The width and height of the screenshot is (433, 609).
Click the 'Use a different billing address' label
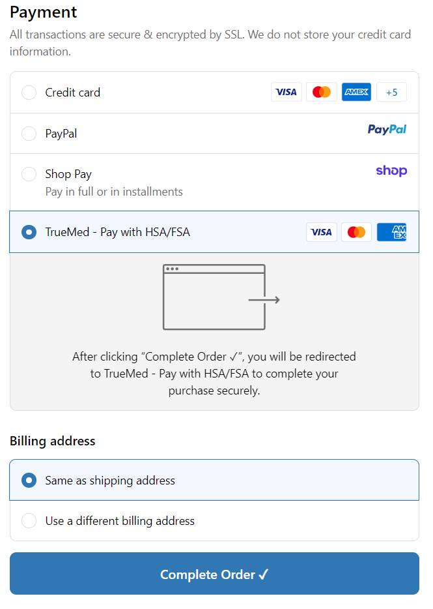(x=120, y=521)
